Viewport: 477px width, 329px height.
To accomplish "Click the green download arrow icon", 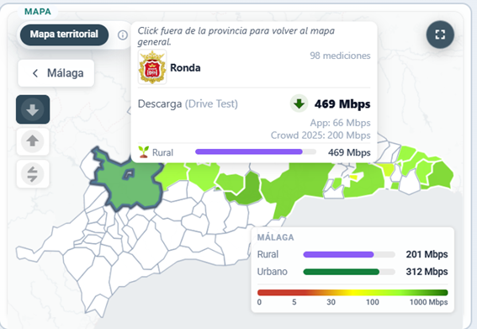I will pos(299,103).
